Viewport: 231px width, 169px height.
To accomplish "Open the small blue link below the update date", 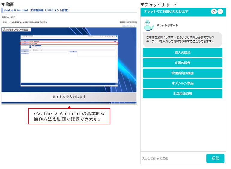I will (129, 26).
